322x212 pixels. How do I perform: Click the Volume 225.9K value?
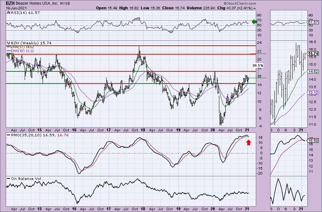(x=201, y=8)
